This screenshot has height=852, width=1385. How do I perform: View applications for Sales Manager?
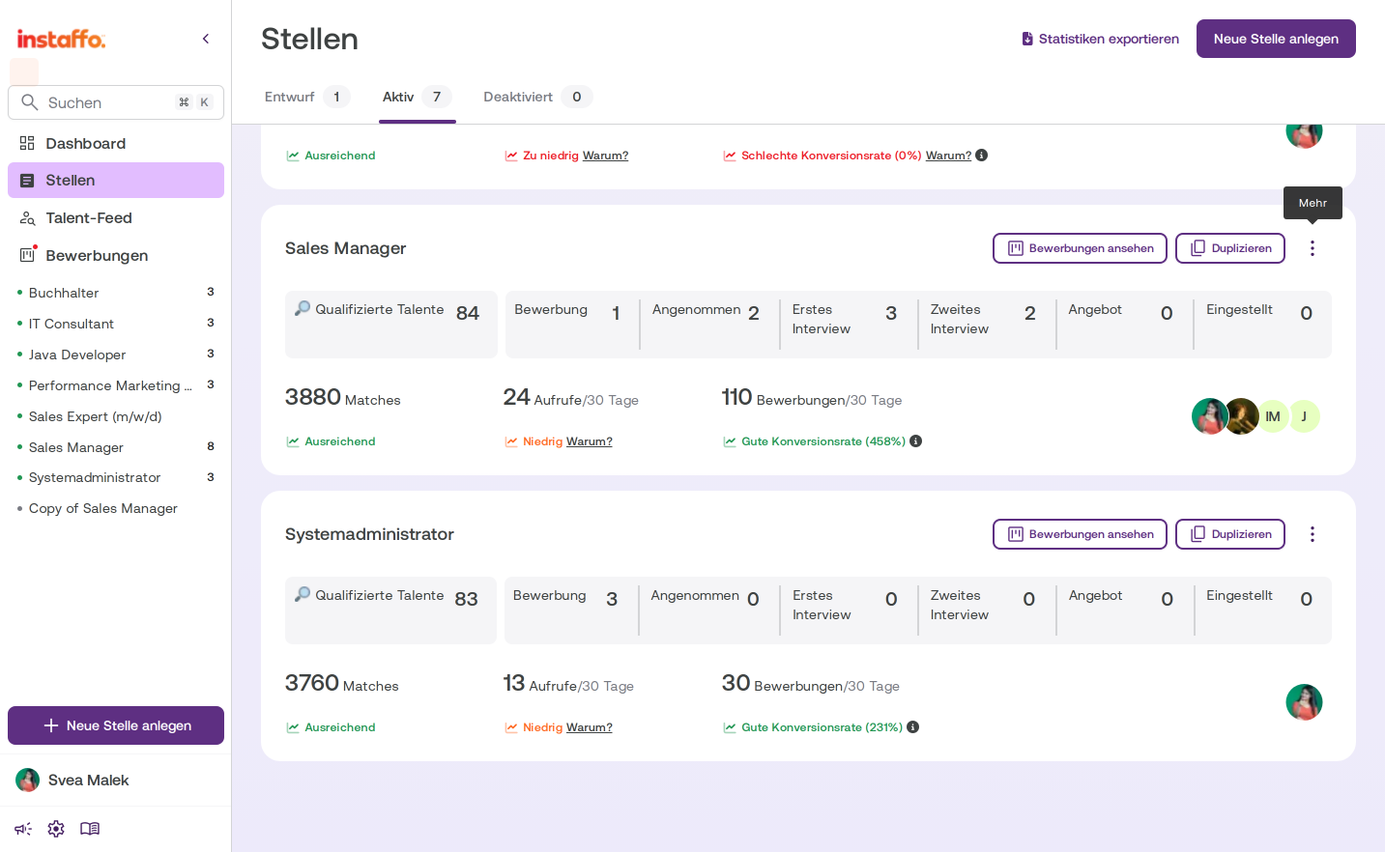(x=1080, y=248)
